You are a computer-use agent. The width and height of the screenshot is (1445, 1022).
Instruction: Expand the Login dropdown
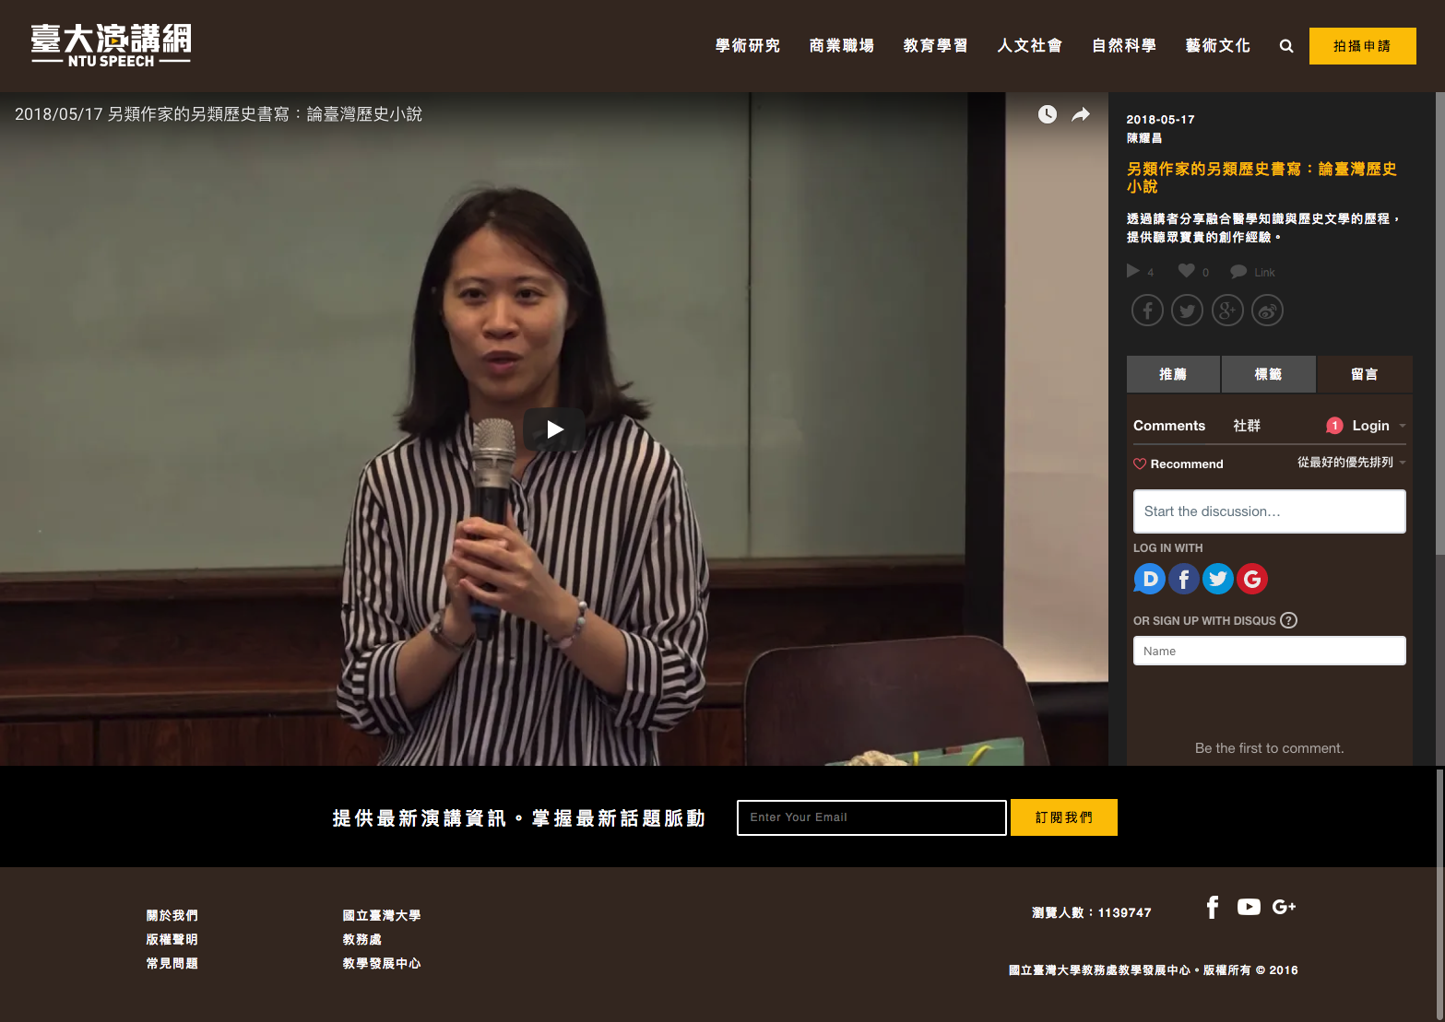1378,426
